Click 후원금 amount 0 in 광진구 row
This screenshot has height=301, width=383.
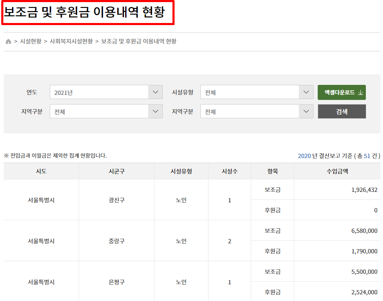click(x=375, y=210)
